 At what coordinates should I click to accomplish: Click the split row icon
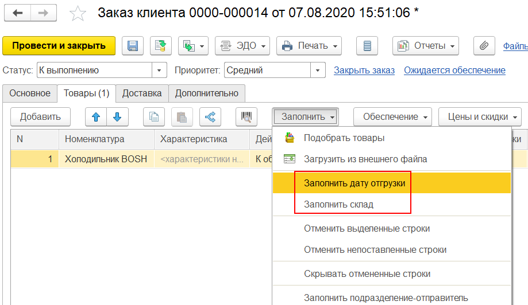pyautogui.click(x=210, y=117)
